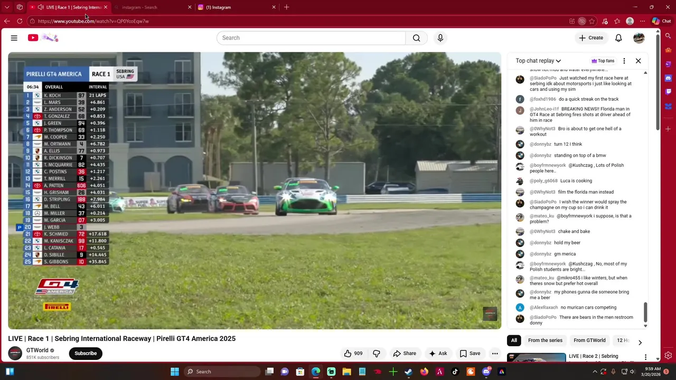Go back with browser back arrow
This screenshot has width=676, height=380.
(x=7, y=21)
